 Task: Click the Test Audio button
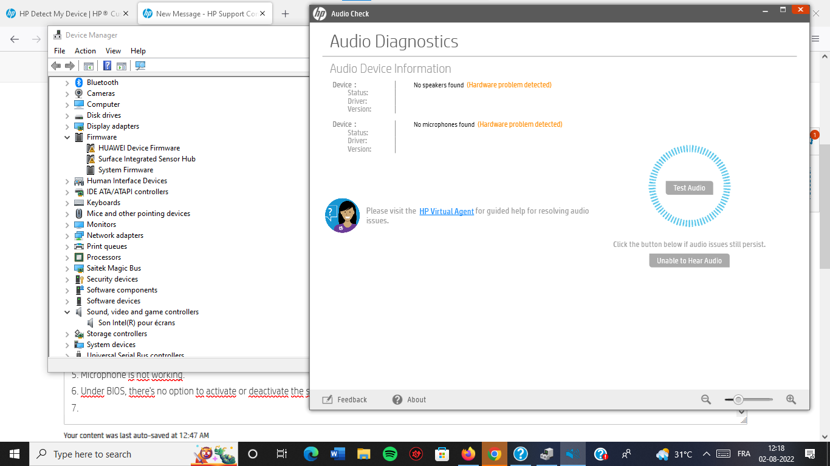pos(689,188)
